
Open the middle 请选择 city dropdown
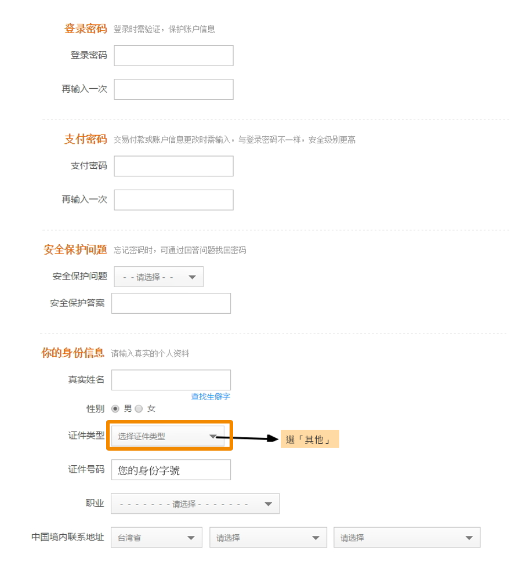click(268, 538)
